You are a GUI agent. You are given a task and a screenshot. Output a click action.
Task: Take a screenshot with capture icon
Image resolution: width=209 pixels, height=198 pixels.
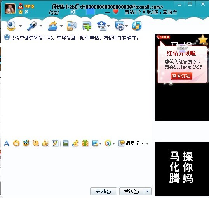[95, 143]
